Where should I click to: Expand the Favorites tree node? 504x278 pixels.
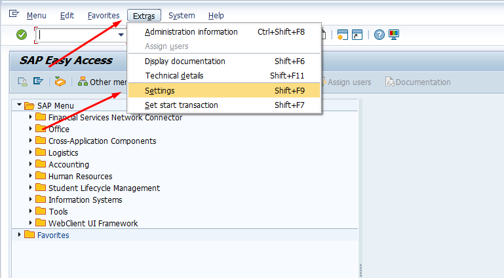[19, 234]
